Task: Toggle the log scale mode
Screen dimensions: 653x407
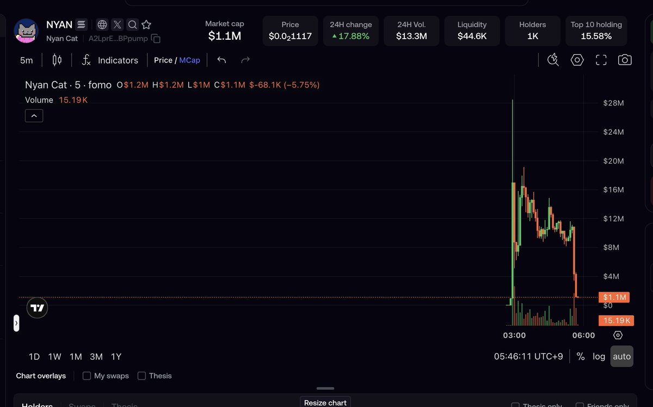Action: (599, 356)
